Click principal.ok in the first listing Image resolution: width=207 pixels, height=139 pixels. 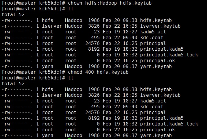click(158, 60)
